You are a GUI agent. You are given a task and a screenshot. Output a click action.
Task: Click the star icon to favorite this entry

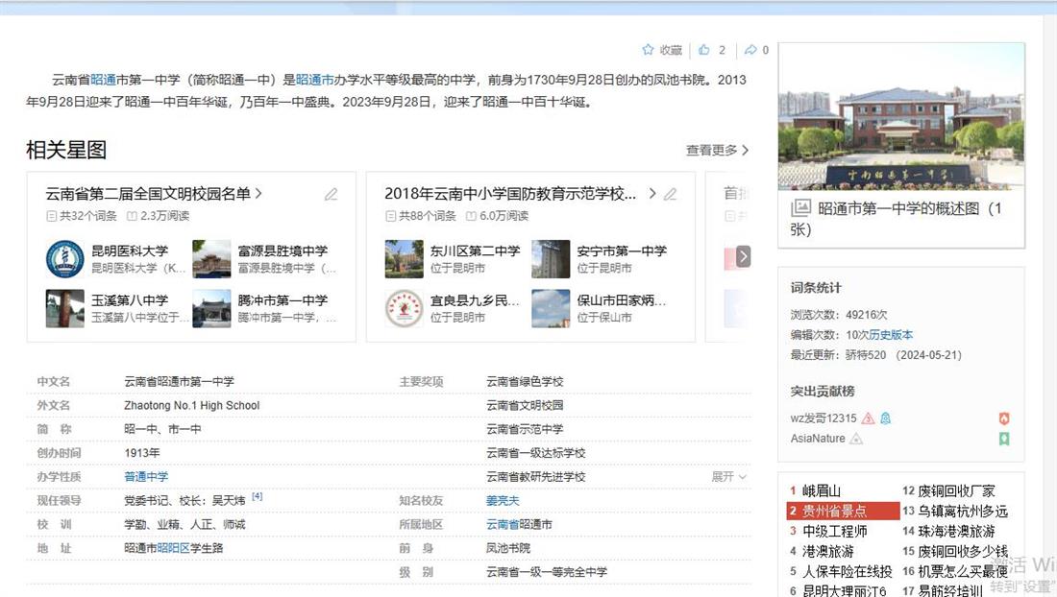coord(648,50)
